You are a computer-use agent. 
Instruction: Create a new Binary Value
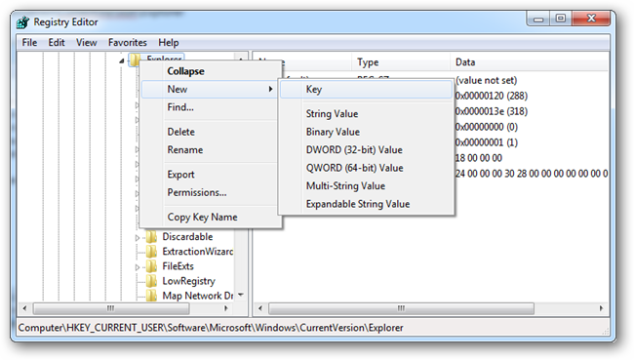click(366, 132)
